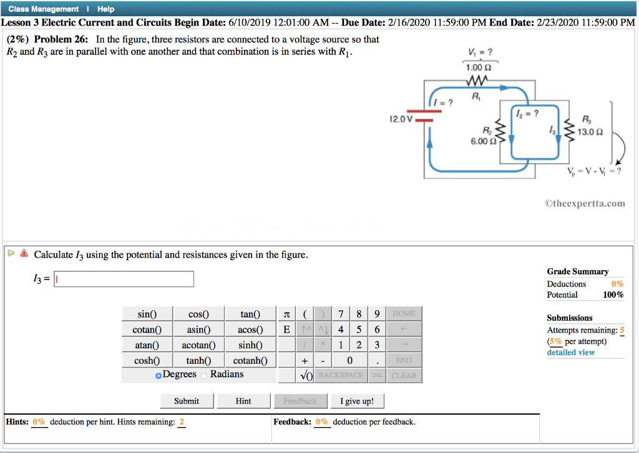This screenshot has width=639, height=453.
Task: Click the I give up! button
Action: coord(357,400)
